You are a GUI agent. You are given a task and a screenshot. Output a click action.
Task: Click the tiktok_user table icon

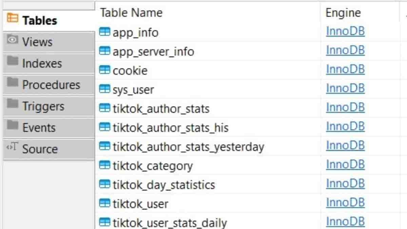coord(104,204)
